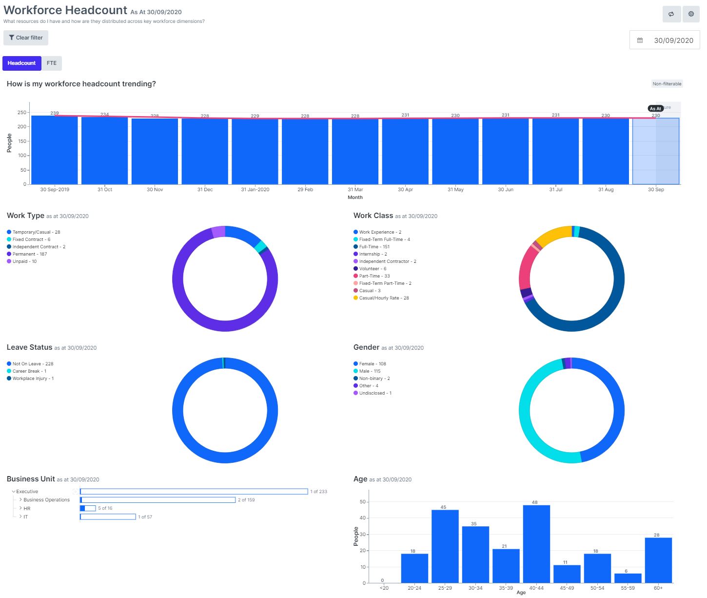Open the settings gear icon

pos(691,14)
